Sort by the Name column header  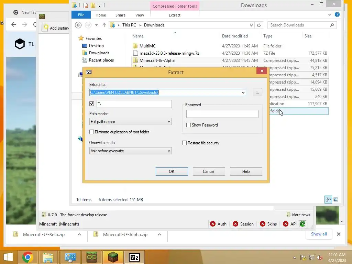(138, 36)
